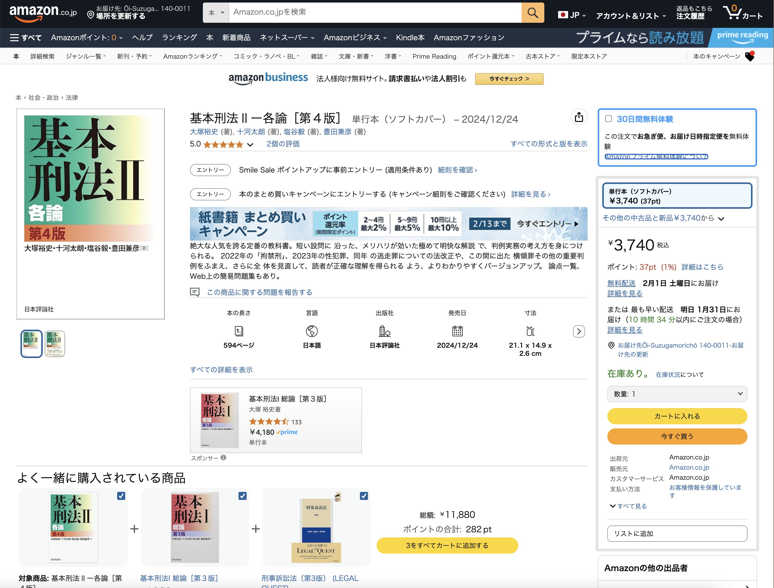Viewport: 774px width, 588px height.
Task: Click the Amazon.co.jp logo
Action: click(43, 13)
